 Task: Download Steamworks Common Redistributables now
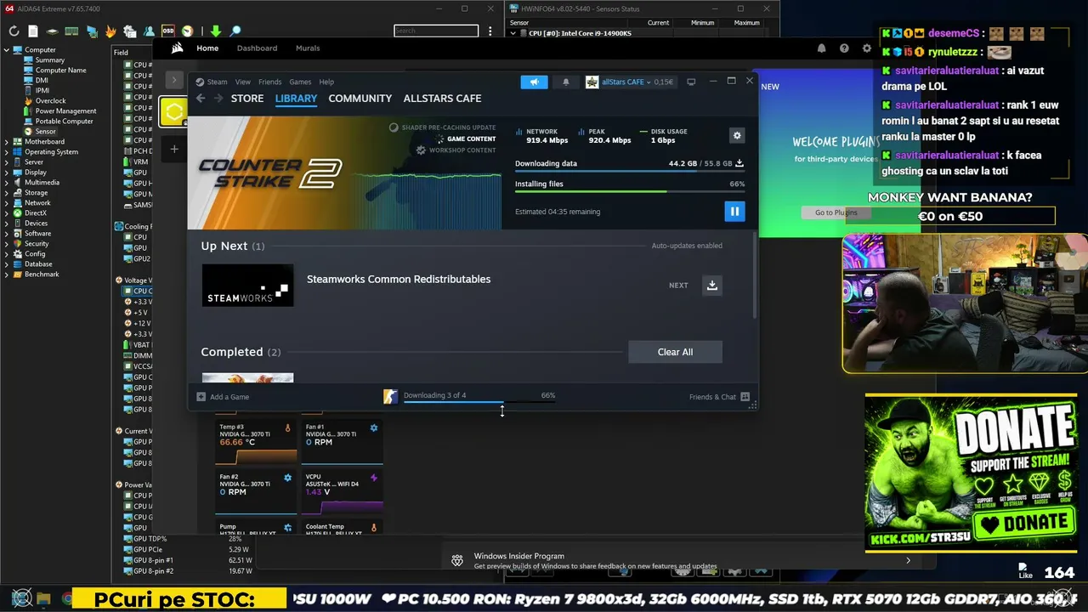pyautogui.click(x=712, y=286)
